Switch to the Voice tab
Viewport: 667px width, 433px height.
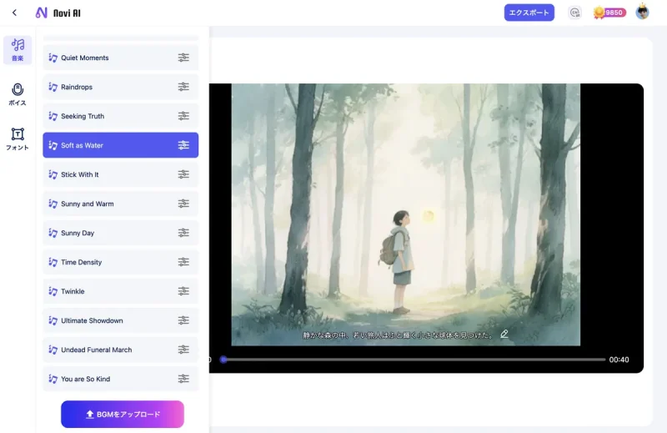tap(18, 94)
